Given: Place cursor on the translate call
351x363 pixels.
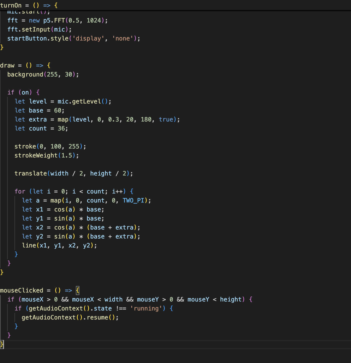Looking at the screenshot, I should [x=31, y=173].
